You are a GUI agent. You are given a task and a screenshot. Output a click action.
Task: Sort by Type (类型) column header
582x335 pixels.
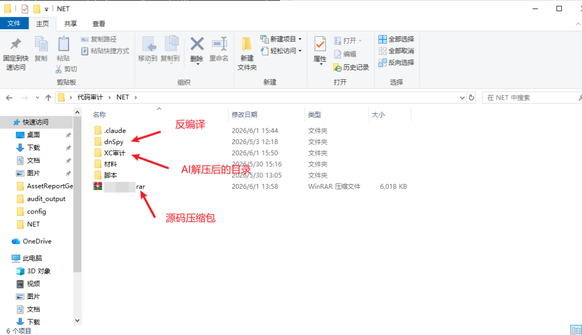314,115
